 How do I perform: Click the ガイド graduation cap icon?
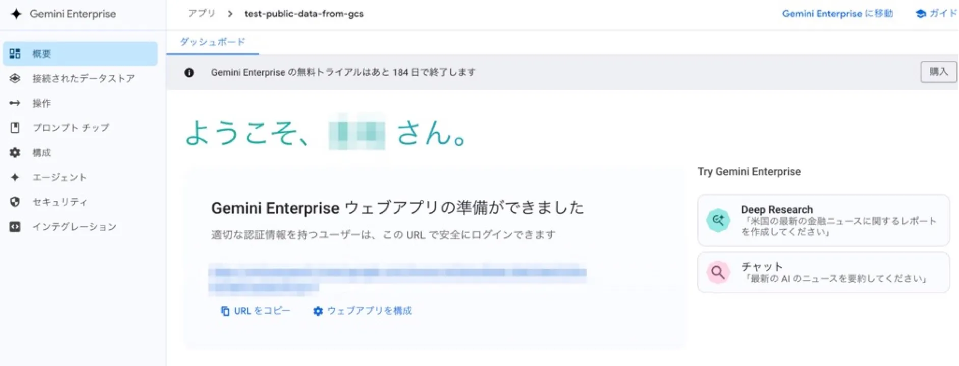pyautogui.click(x=920, y=14)
